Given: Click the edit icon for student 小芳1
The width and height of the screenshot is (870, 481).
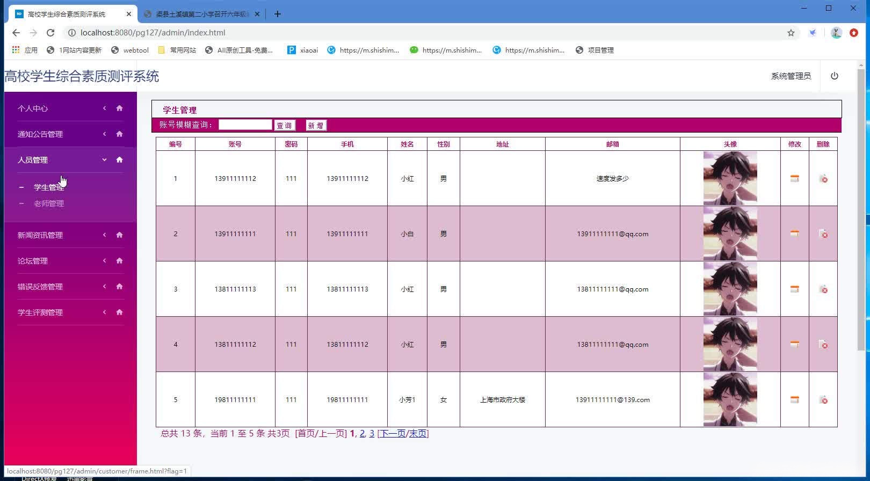Looking at the screenshot, I should (794, 400).
